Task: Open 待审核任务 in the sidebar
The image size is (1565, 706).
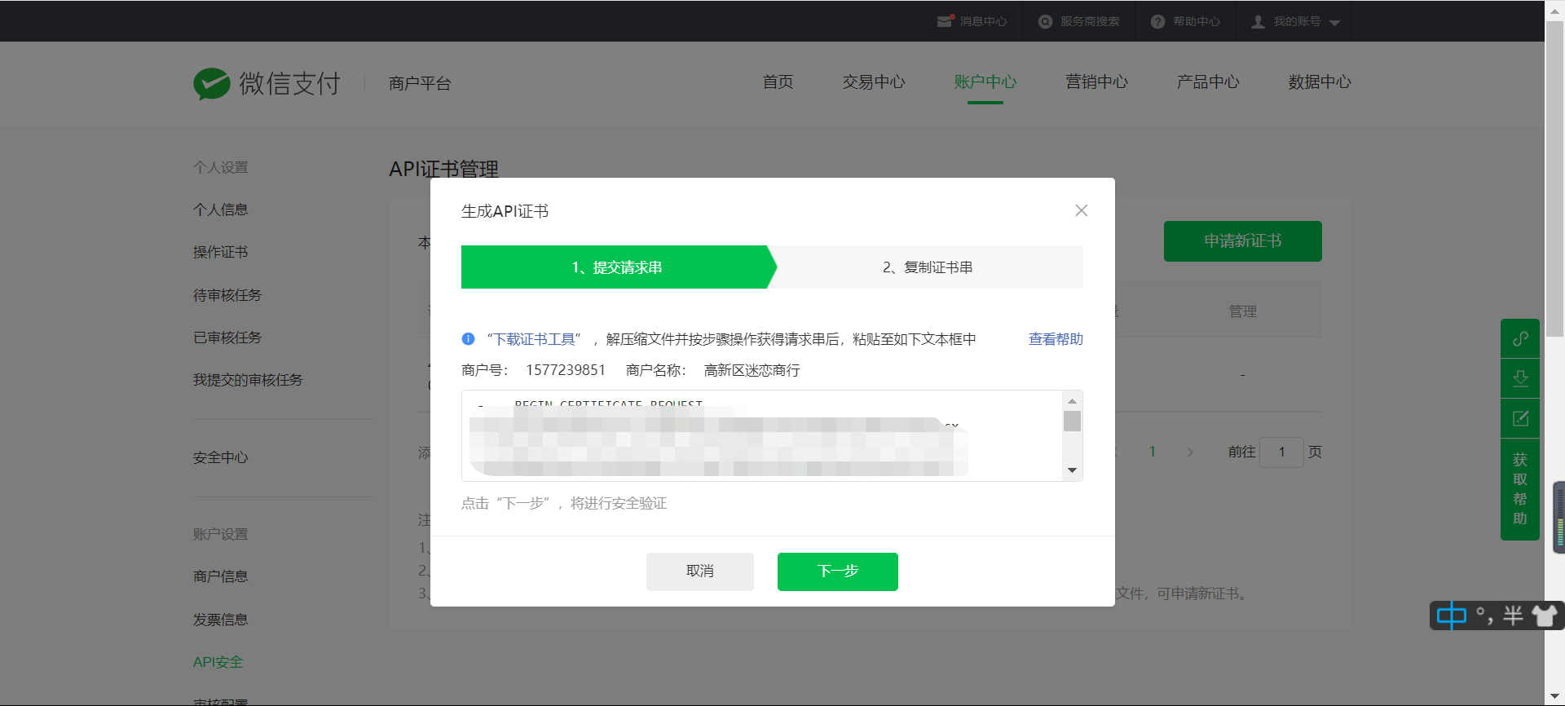Action: [227, 295]
